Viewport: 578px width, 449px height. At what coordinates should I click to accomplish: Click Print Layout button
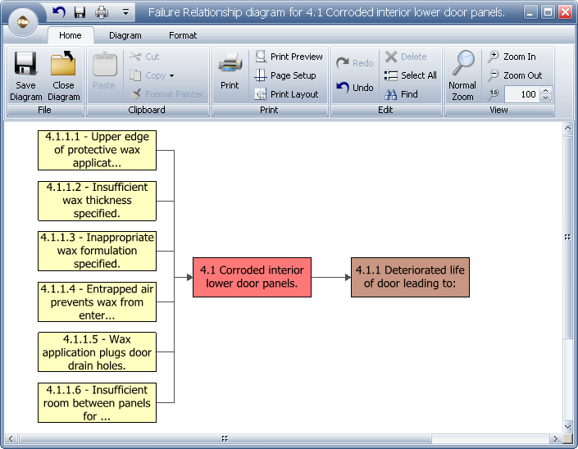pos(286,94)
